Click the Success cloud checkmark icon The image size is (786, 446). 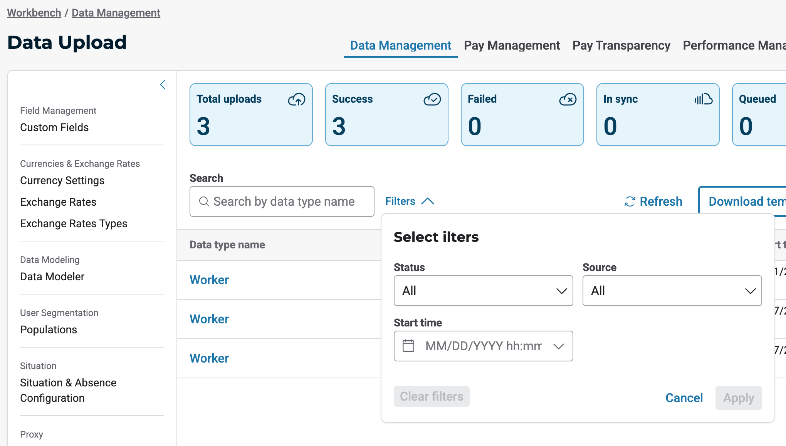point(432,100)
